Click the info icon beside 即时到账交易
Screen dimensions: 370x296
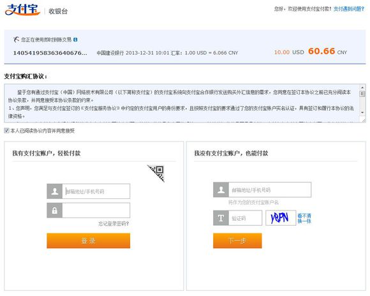click(x=75, y=40)
